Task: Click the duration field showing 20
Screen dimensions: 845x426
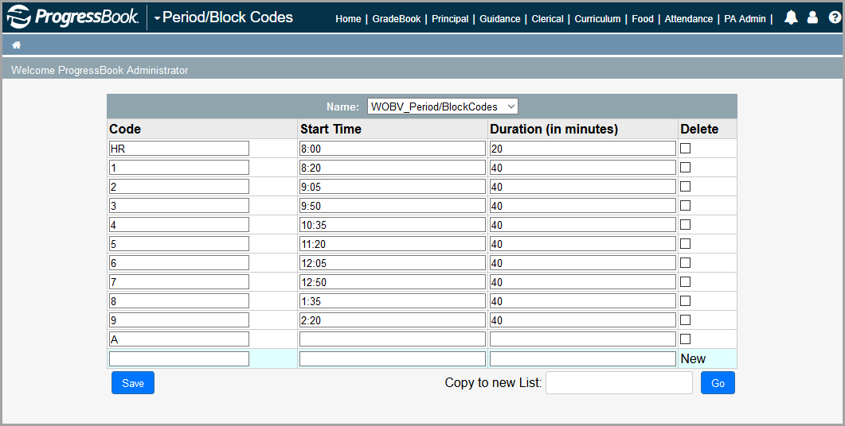Action: tap(582, 149)
